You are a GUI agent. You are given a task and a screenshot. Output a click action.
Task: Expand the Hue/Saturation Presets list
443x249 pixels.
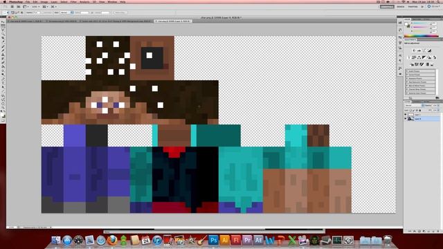tap(407, 82)
